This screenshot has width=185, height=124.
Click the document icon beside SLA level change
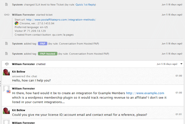[6, 5]
